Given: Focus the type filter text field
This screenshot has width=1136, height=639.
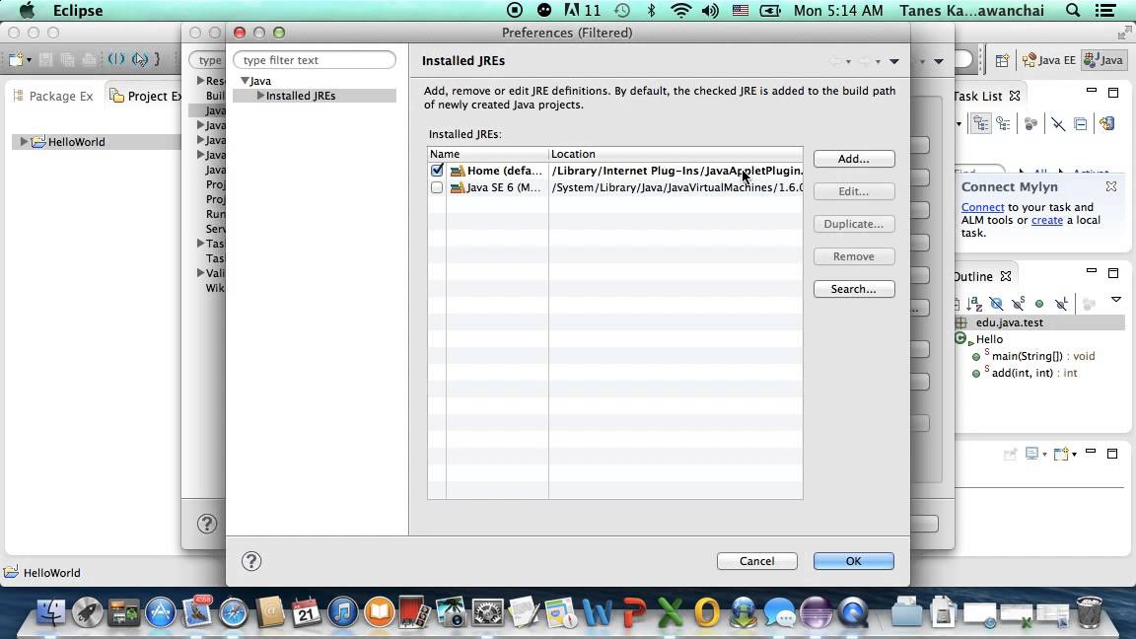Looking at the screenshot, I should (315, 60).
